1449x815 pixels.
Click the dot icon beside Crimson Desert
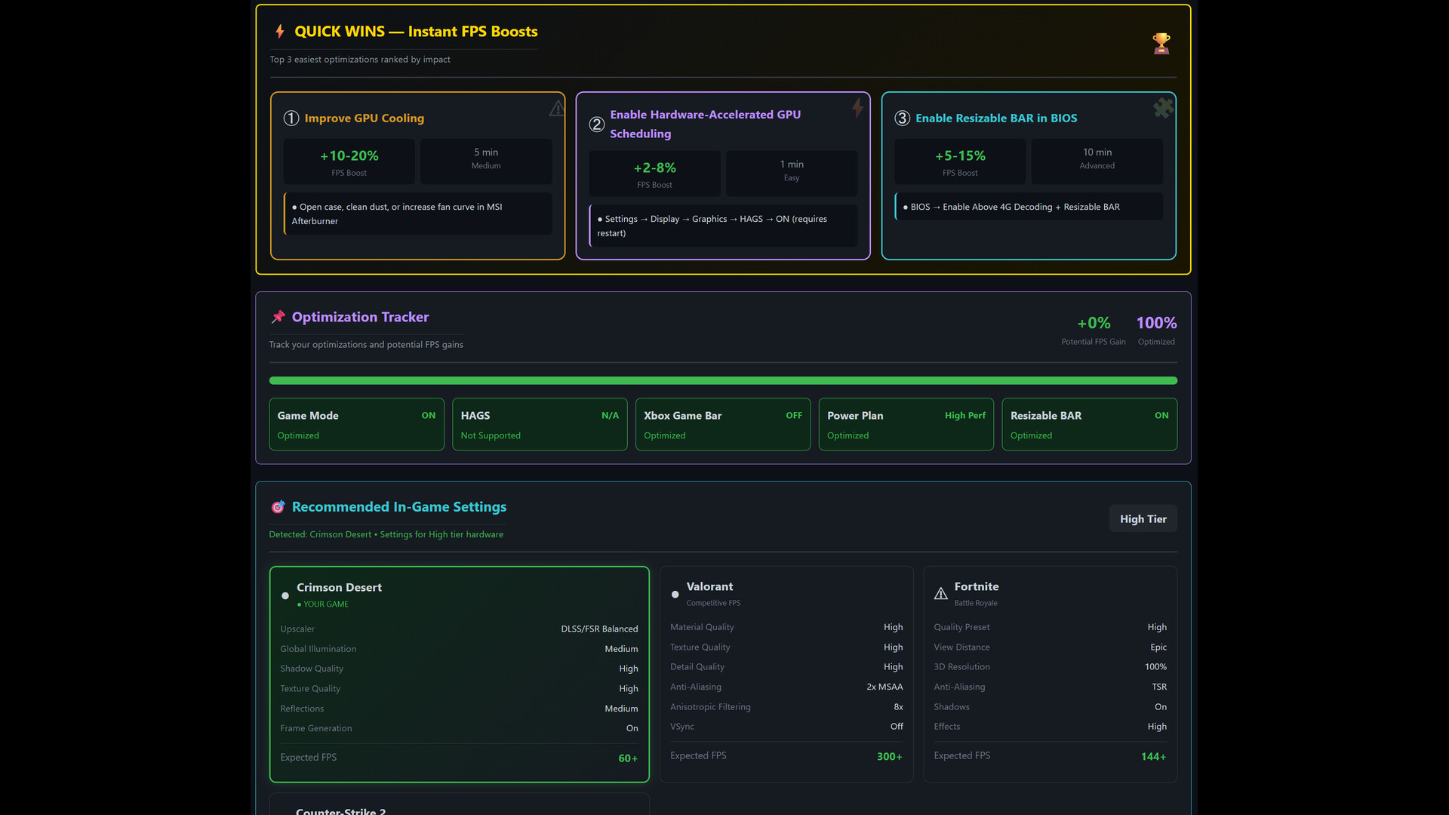click(285, 595)
